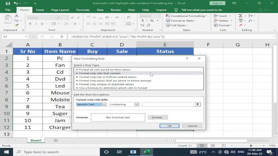The width and height of the screenshot is (278, 156).
Task: Switch to the Formulas tab
Action: click(83, 10)
